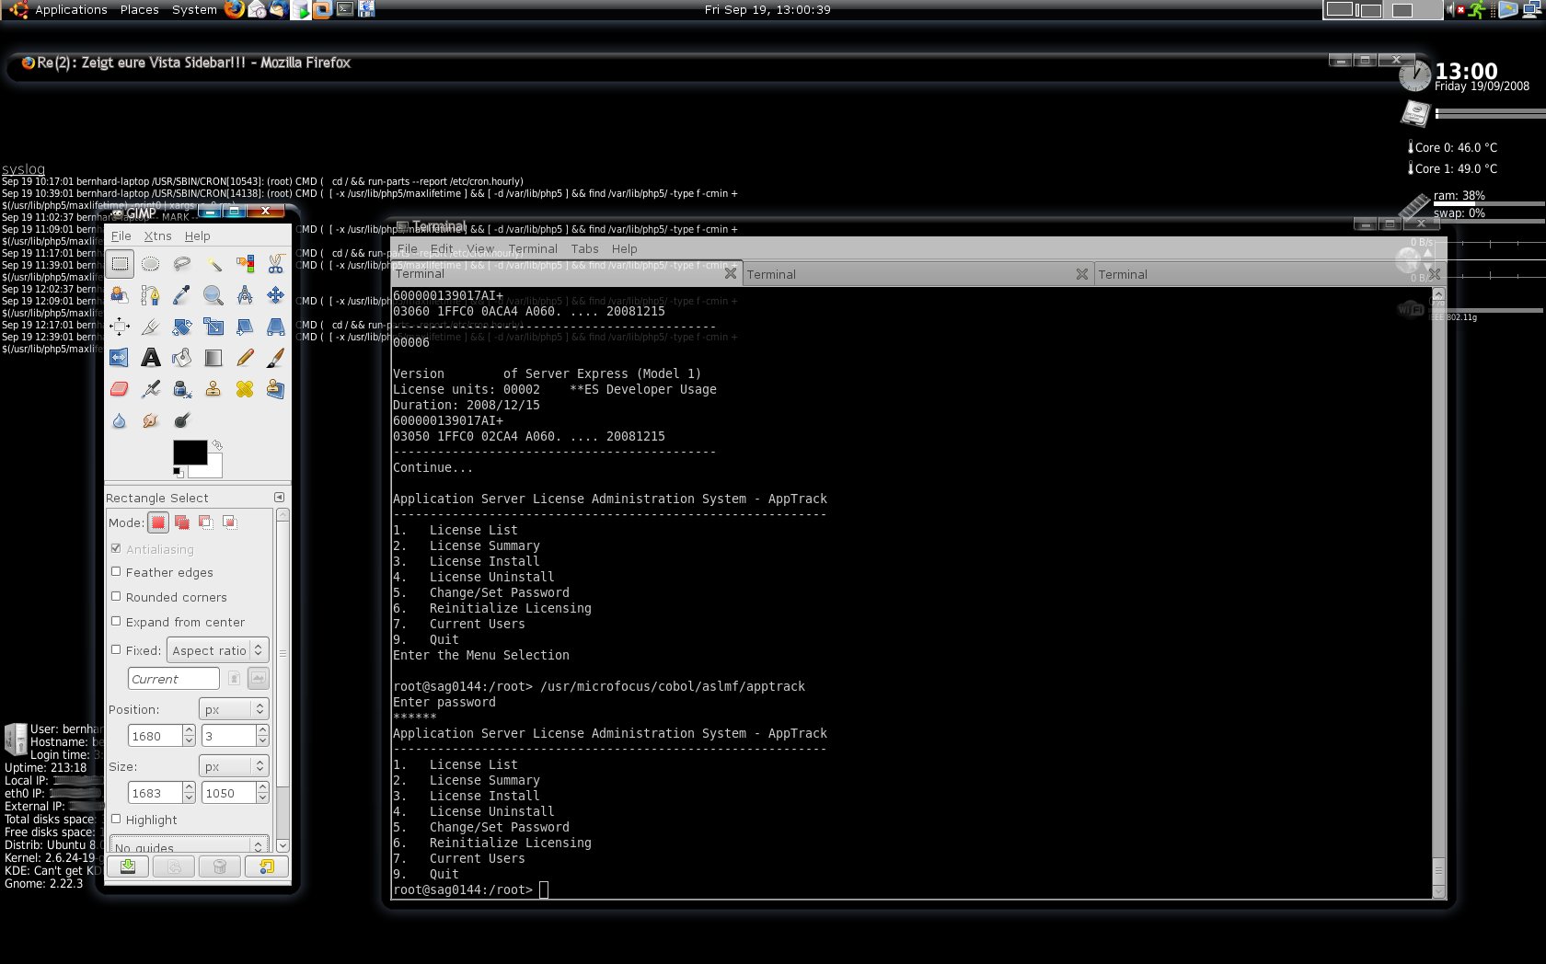Select the Scale tool in GIMP
The height and width of the screenshot is (964, 1546).
pyautogui.click(x=213, y=327)
